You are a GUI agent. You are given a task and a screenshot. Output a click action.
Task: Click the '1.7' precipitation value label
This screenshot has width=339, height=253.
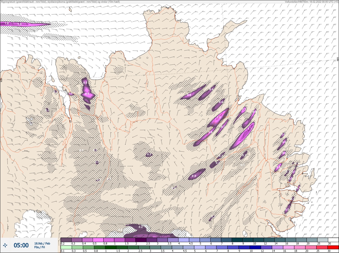(250, 129)
